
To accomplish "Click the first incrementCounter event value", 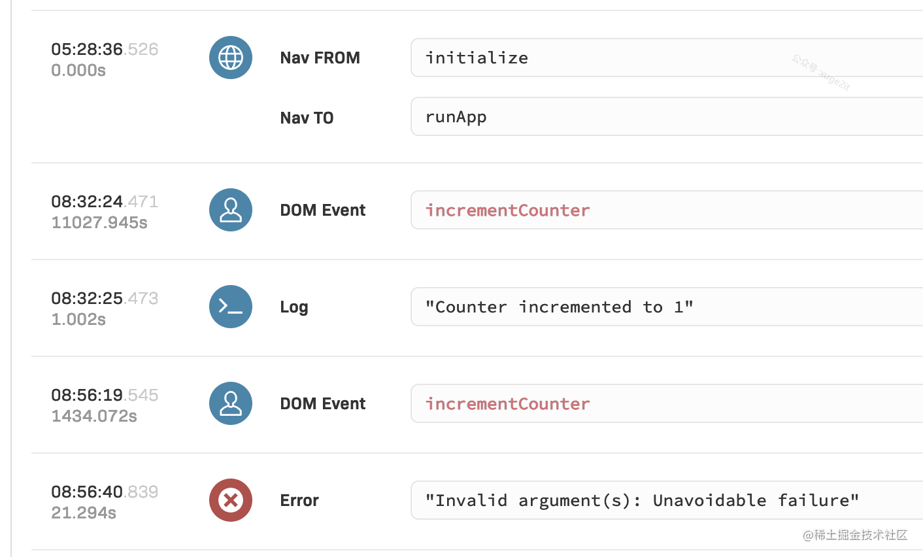I will click(507, 210).
